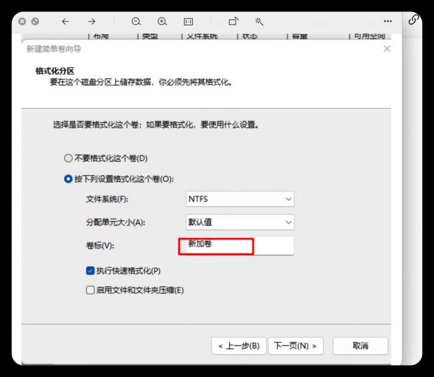Zoom out with the minus magnifier
This screenshot has height=377, width=434.
point(136,21)
